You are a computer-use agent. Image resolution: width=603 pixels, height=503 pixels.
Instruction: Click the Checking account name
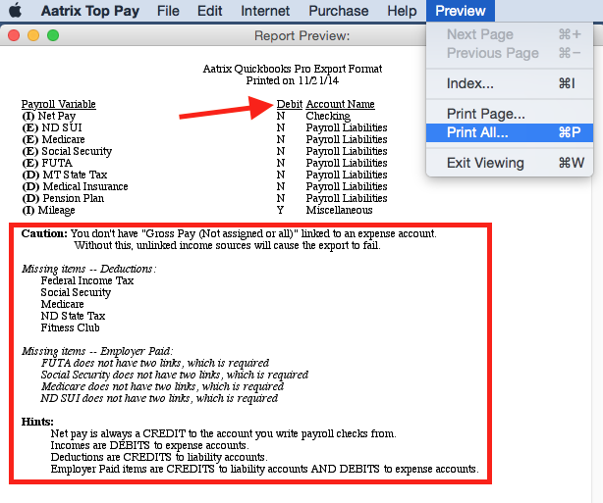[328, 116]
